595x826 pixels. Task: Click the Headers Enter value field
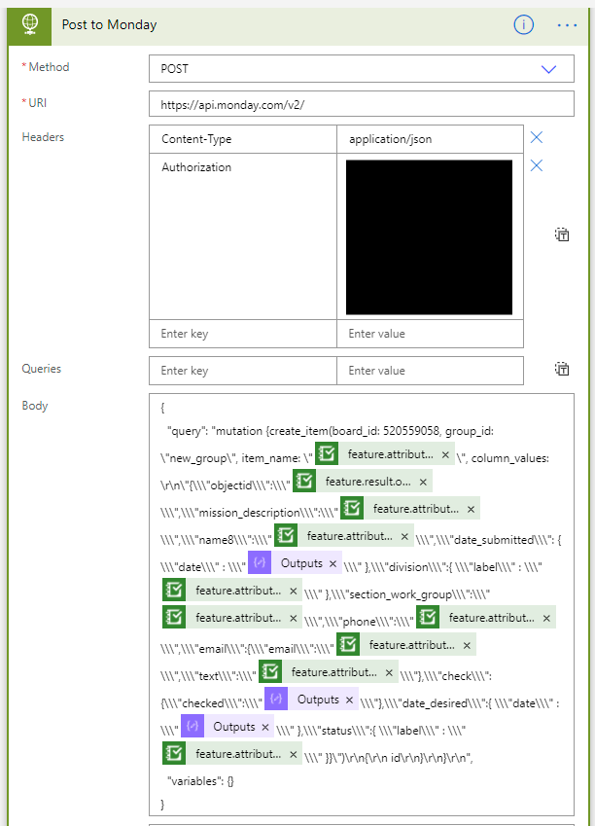tap(430, 334)
